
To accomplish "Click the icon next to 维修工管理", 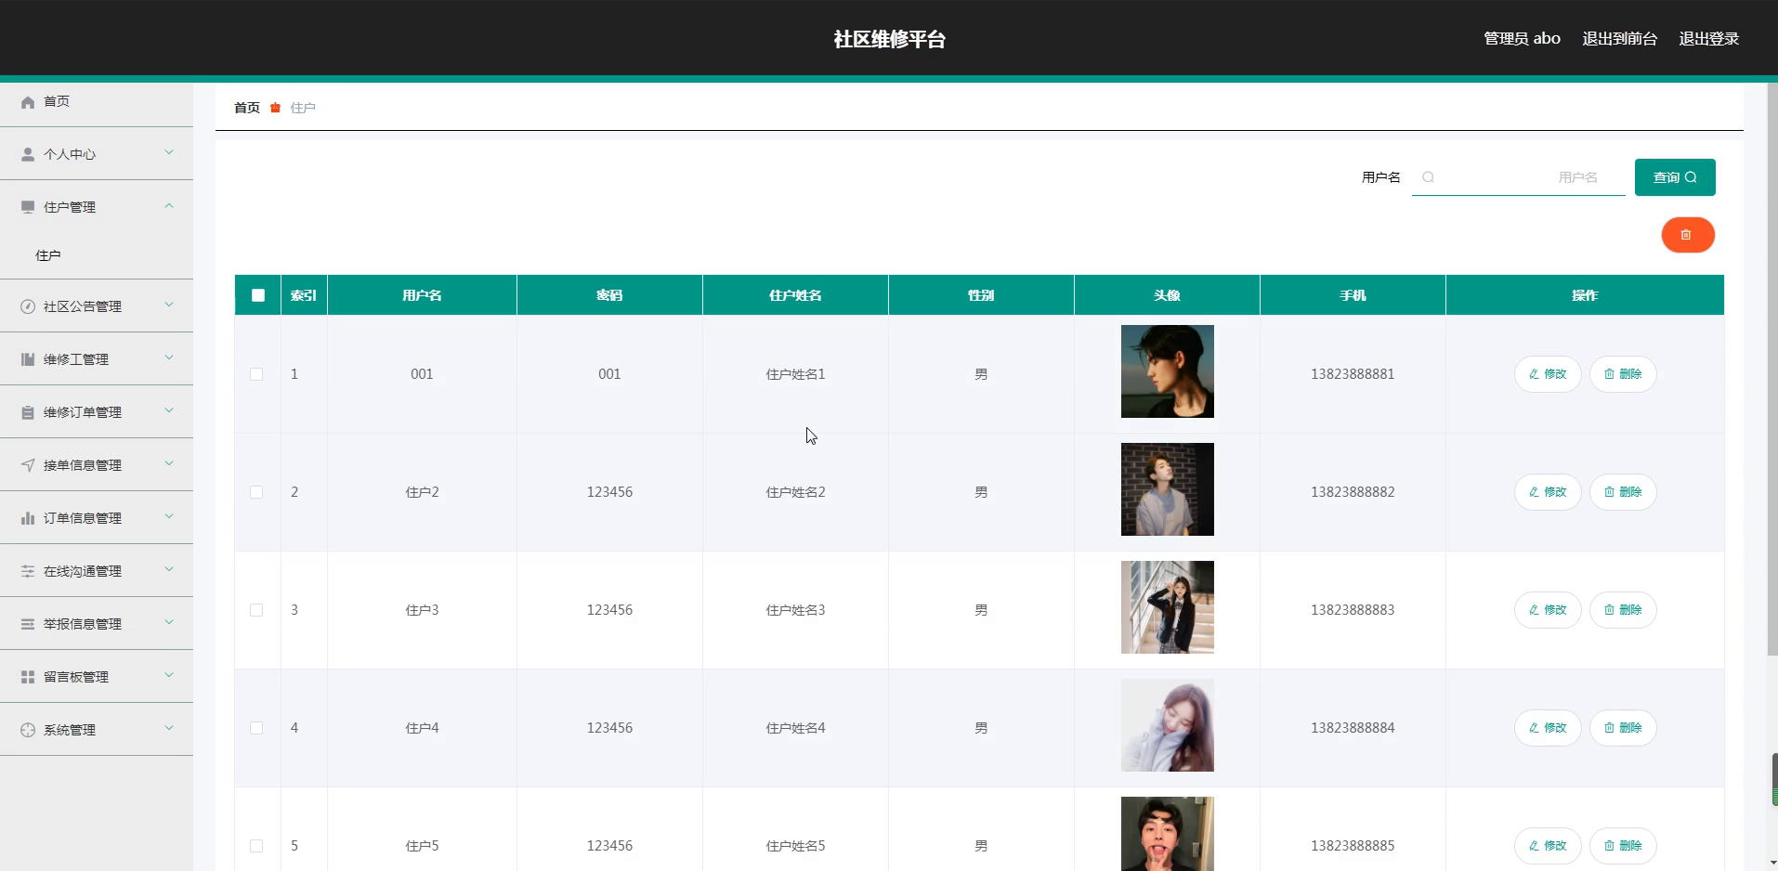I will pyautogui.click(x=28, y=359).
